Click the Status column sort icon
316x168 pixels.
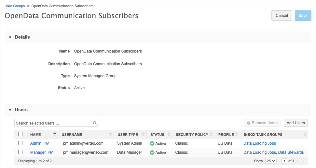(x=169, y=135)
